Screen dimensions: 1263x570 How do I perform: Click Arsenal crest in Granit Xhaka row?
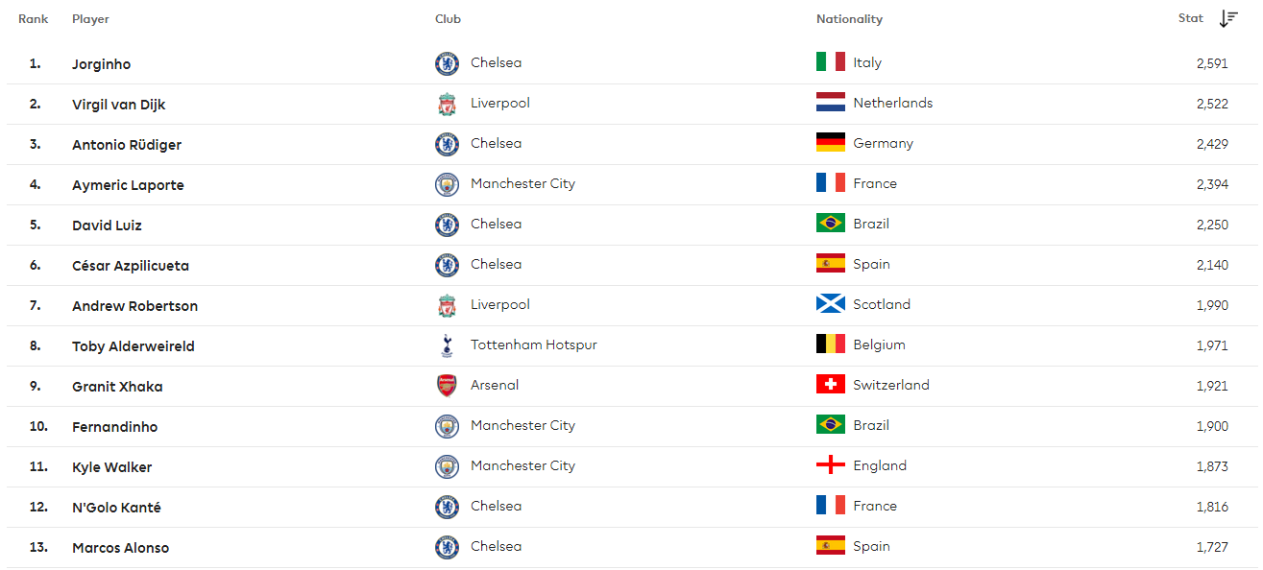[447, 387]
